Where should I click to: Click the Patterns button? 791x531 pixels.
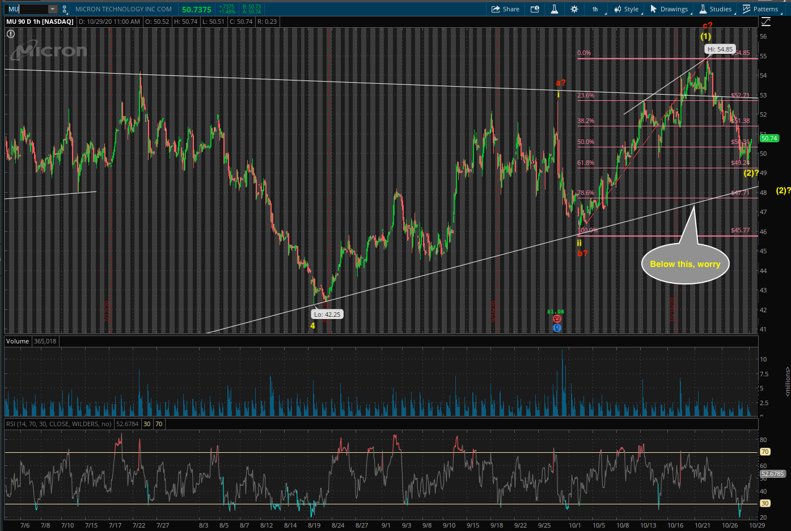760,9
